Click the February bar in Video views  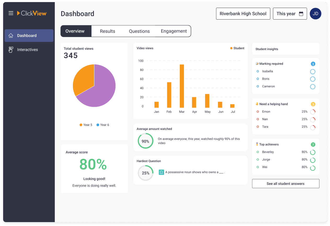coord(169,95)
